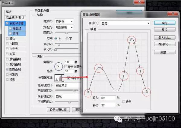181x128 pixels.
Task: Open the 预设(P) dropdown showing 自定
Action: pyautogui.click(x=125, y=23)
